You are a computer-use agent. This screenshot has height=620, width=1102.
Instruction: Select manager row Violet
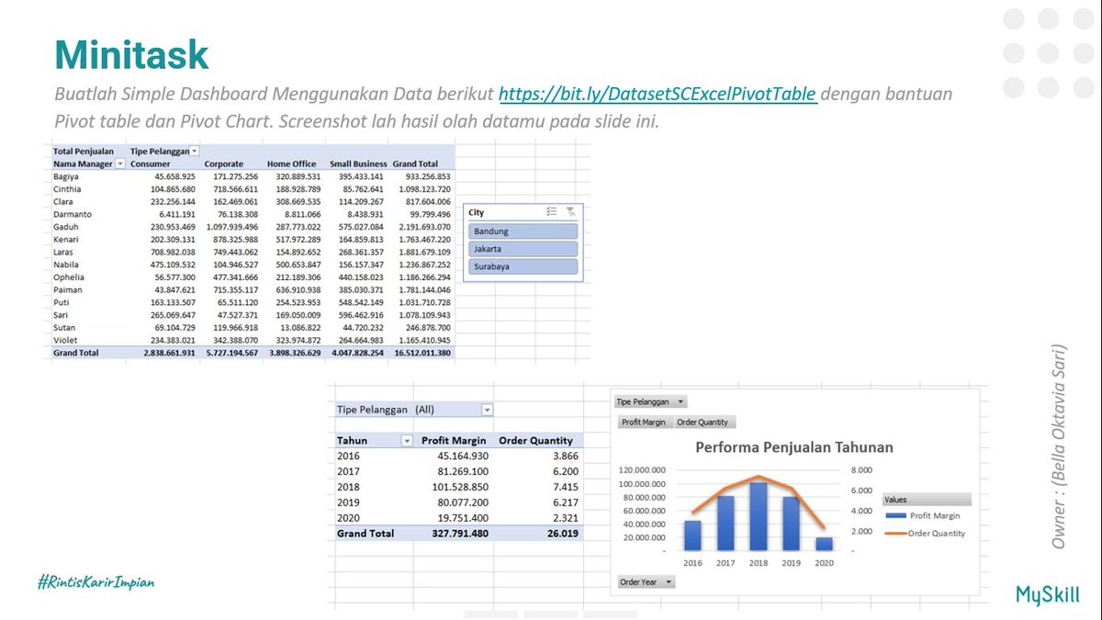click(x=253, y=340)
